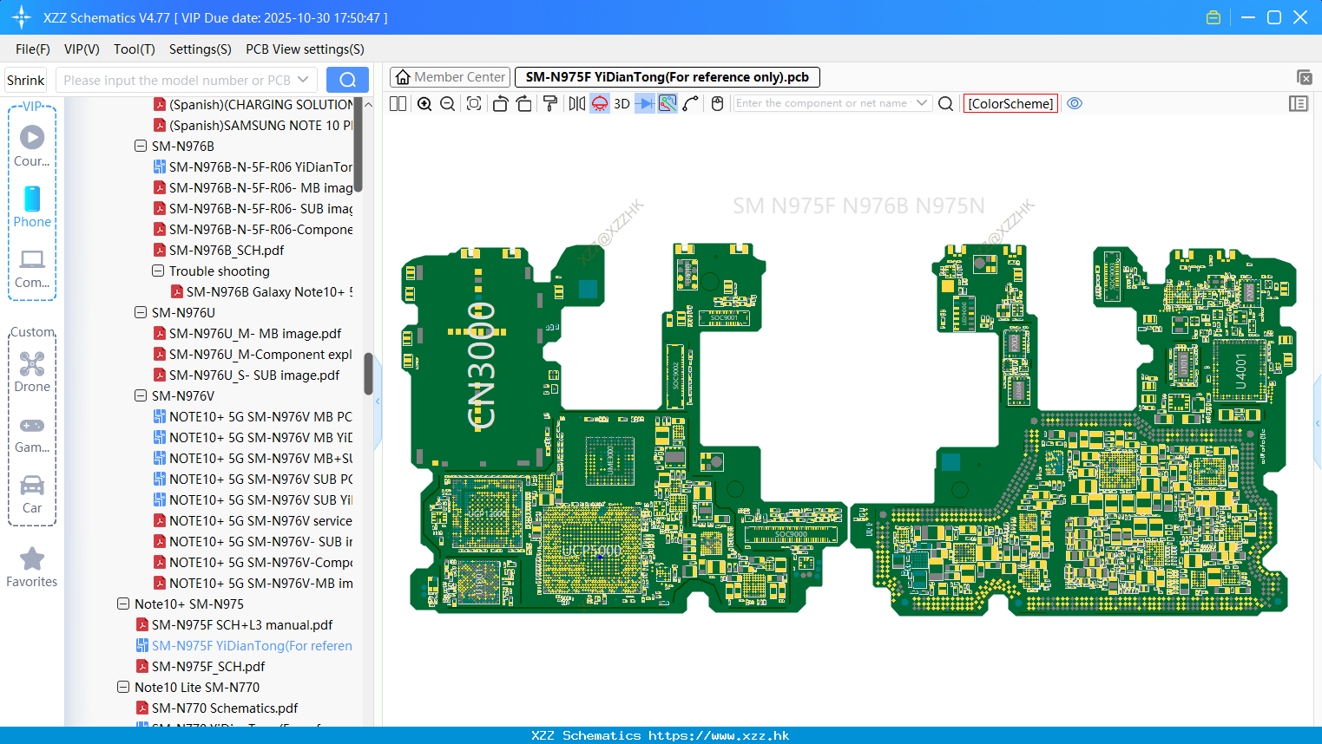The height and width of the screenshot is (744, 1322).
Task: Toggle the net trace routing view
Action: 668,103
